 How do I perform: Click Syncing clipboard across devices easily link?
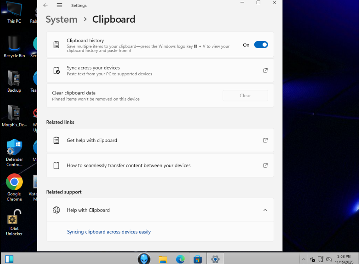pyautogui.click(x=109, y=232)
